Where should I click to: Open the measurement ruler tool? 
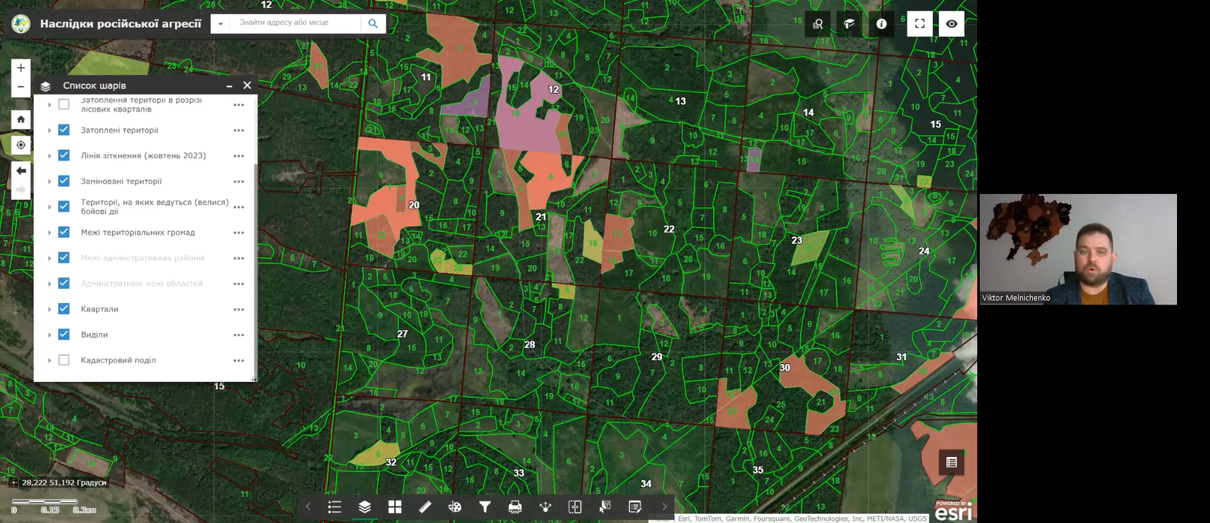[x=425, y=507]
